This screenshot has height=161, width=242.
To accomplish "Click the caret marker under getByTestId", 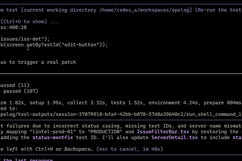I will click(28, 50).
